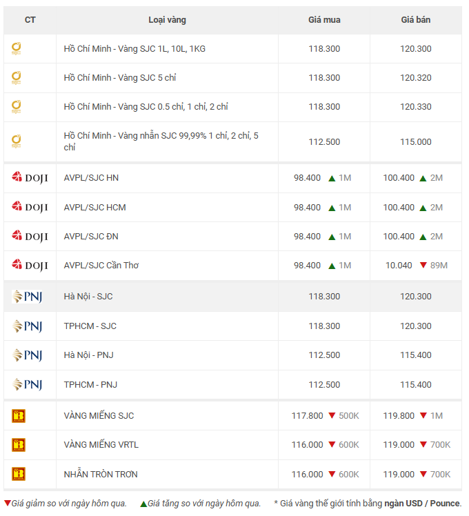Click the 'Giá mua' column header
This screenshot has height=516, width=469.
[x=324, y=20]
